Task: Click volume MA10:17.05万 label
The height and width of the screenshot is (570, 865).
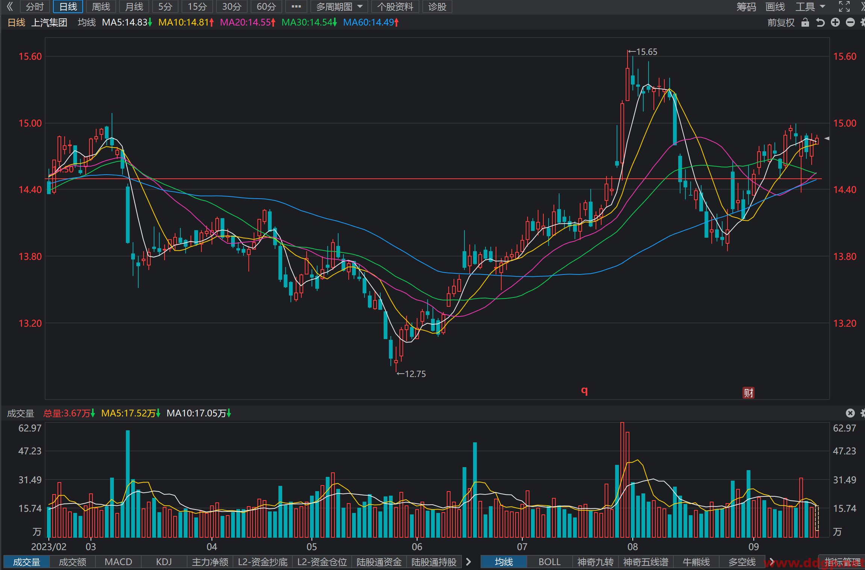Action: [199, 413]
